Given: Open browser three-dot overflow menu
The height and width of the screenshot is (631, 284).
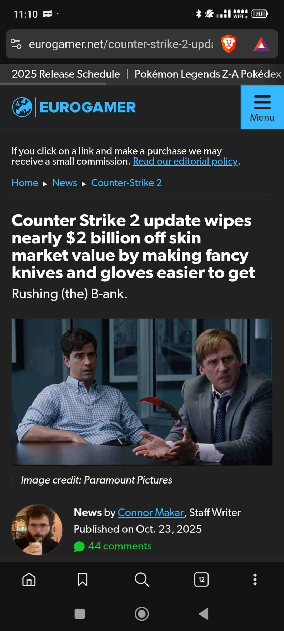Looking at the screenshot, I should click(255, 579).
